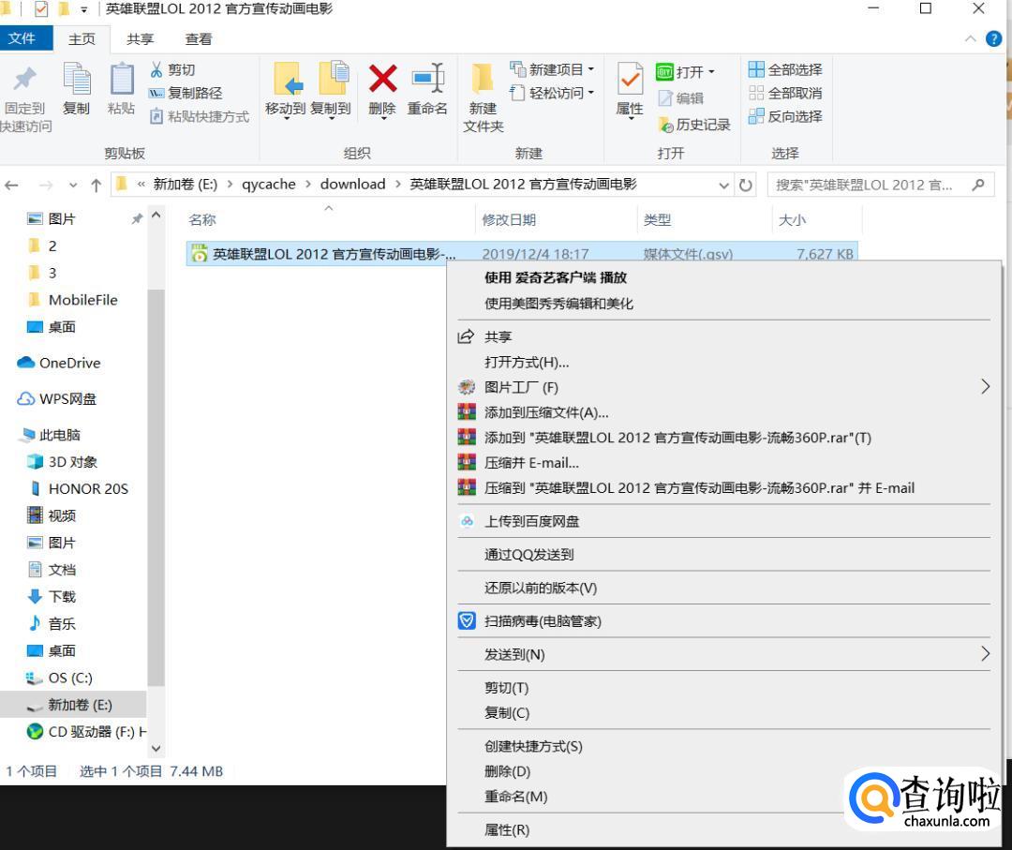The image size is (1012, 850).
Task: Expand 发送到(N) submenu
Action: click(723, 654)
